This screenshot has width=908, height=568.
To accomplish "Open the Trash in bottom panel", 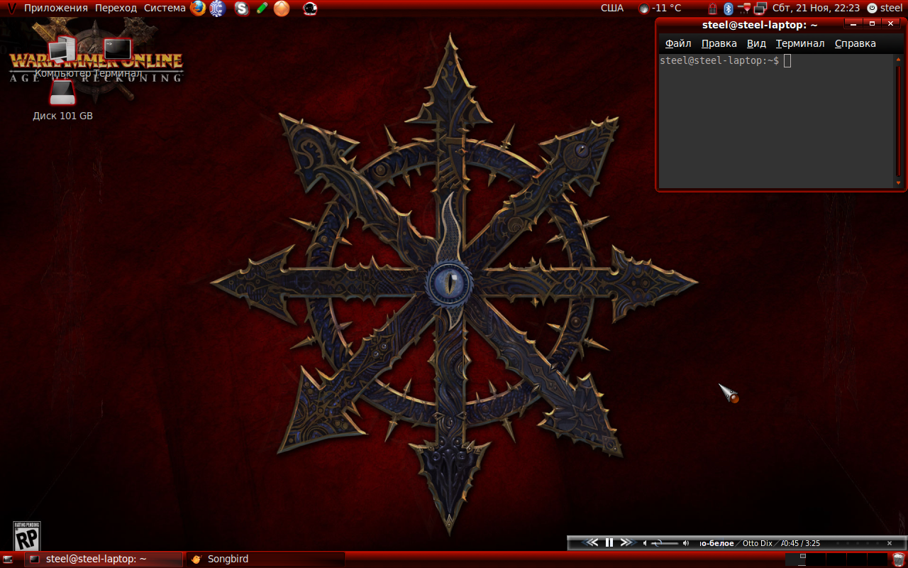I will (x=899, y=559).
